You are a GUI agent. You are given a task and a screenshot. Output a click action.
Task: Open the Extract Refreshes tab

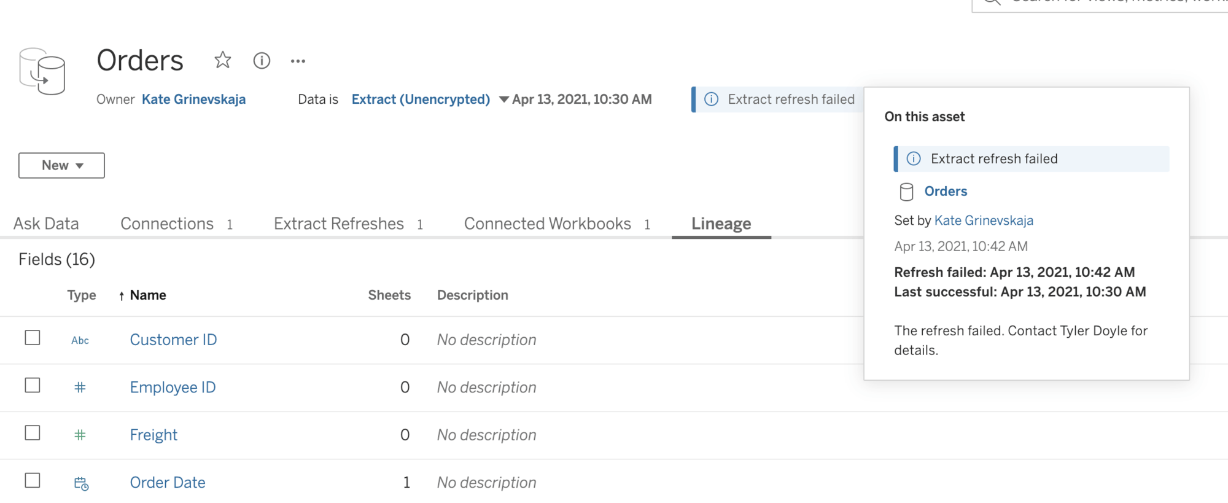click(x=339, y=224)
